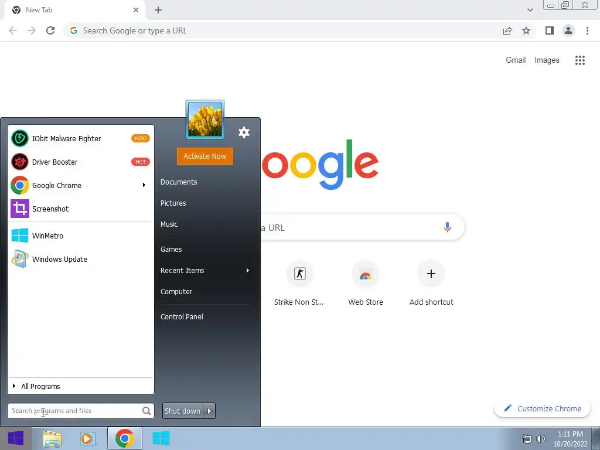The width and height of the screenshot is (600, 450).
Task: Close the New Tab tab
Action: point(136,10)
